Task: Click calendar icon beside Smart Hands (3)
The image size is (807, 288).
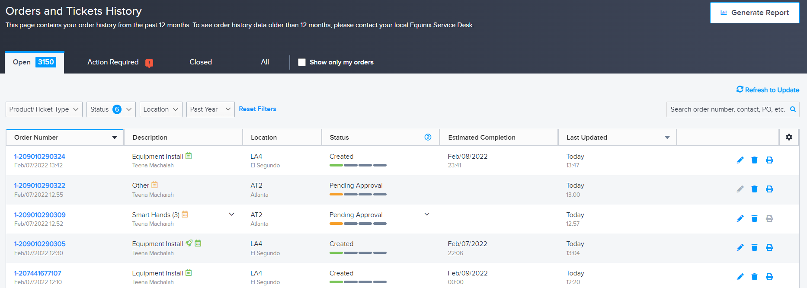Action: 185,214
